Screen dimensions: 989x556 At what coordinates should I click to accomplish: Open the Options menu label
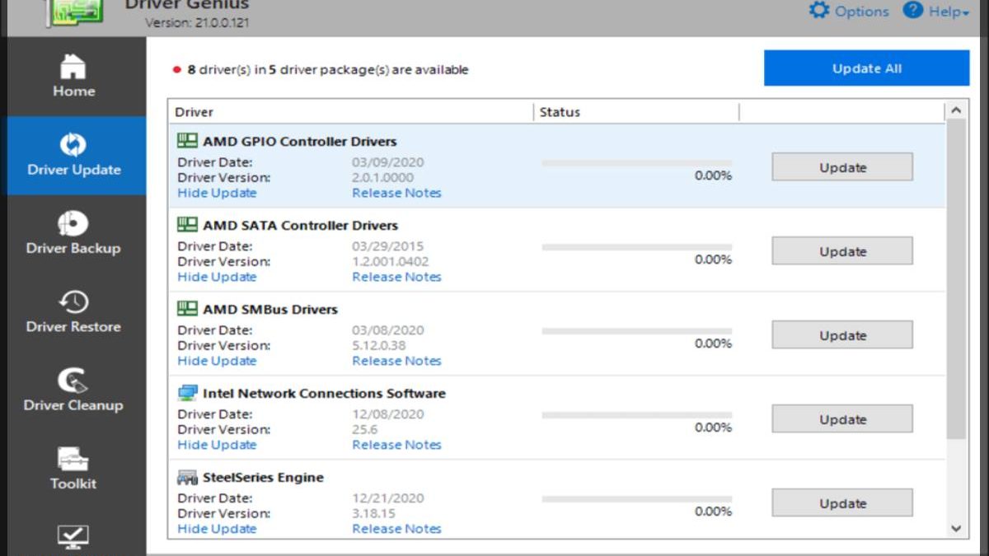pos(862,12)
